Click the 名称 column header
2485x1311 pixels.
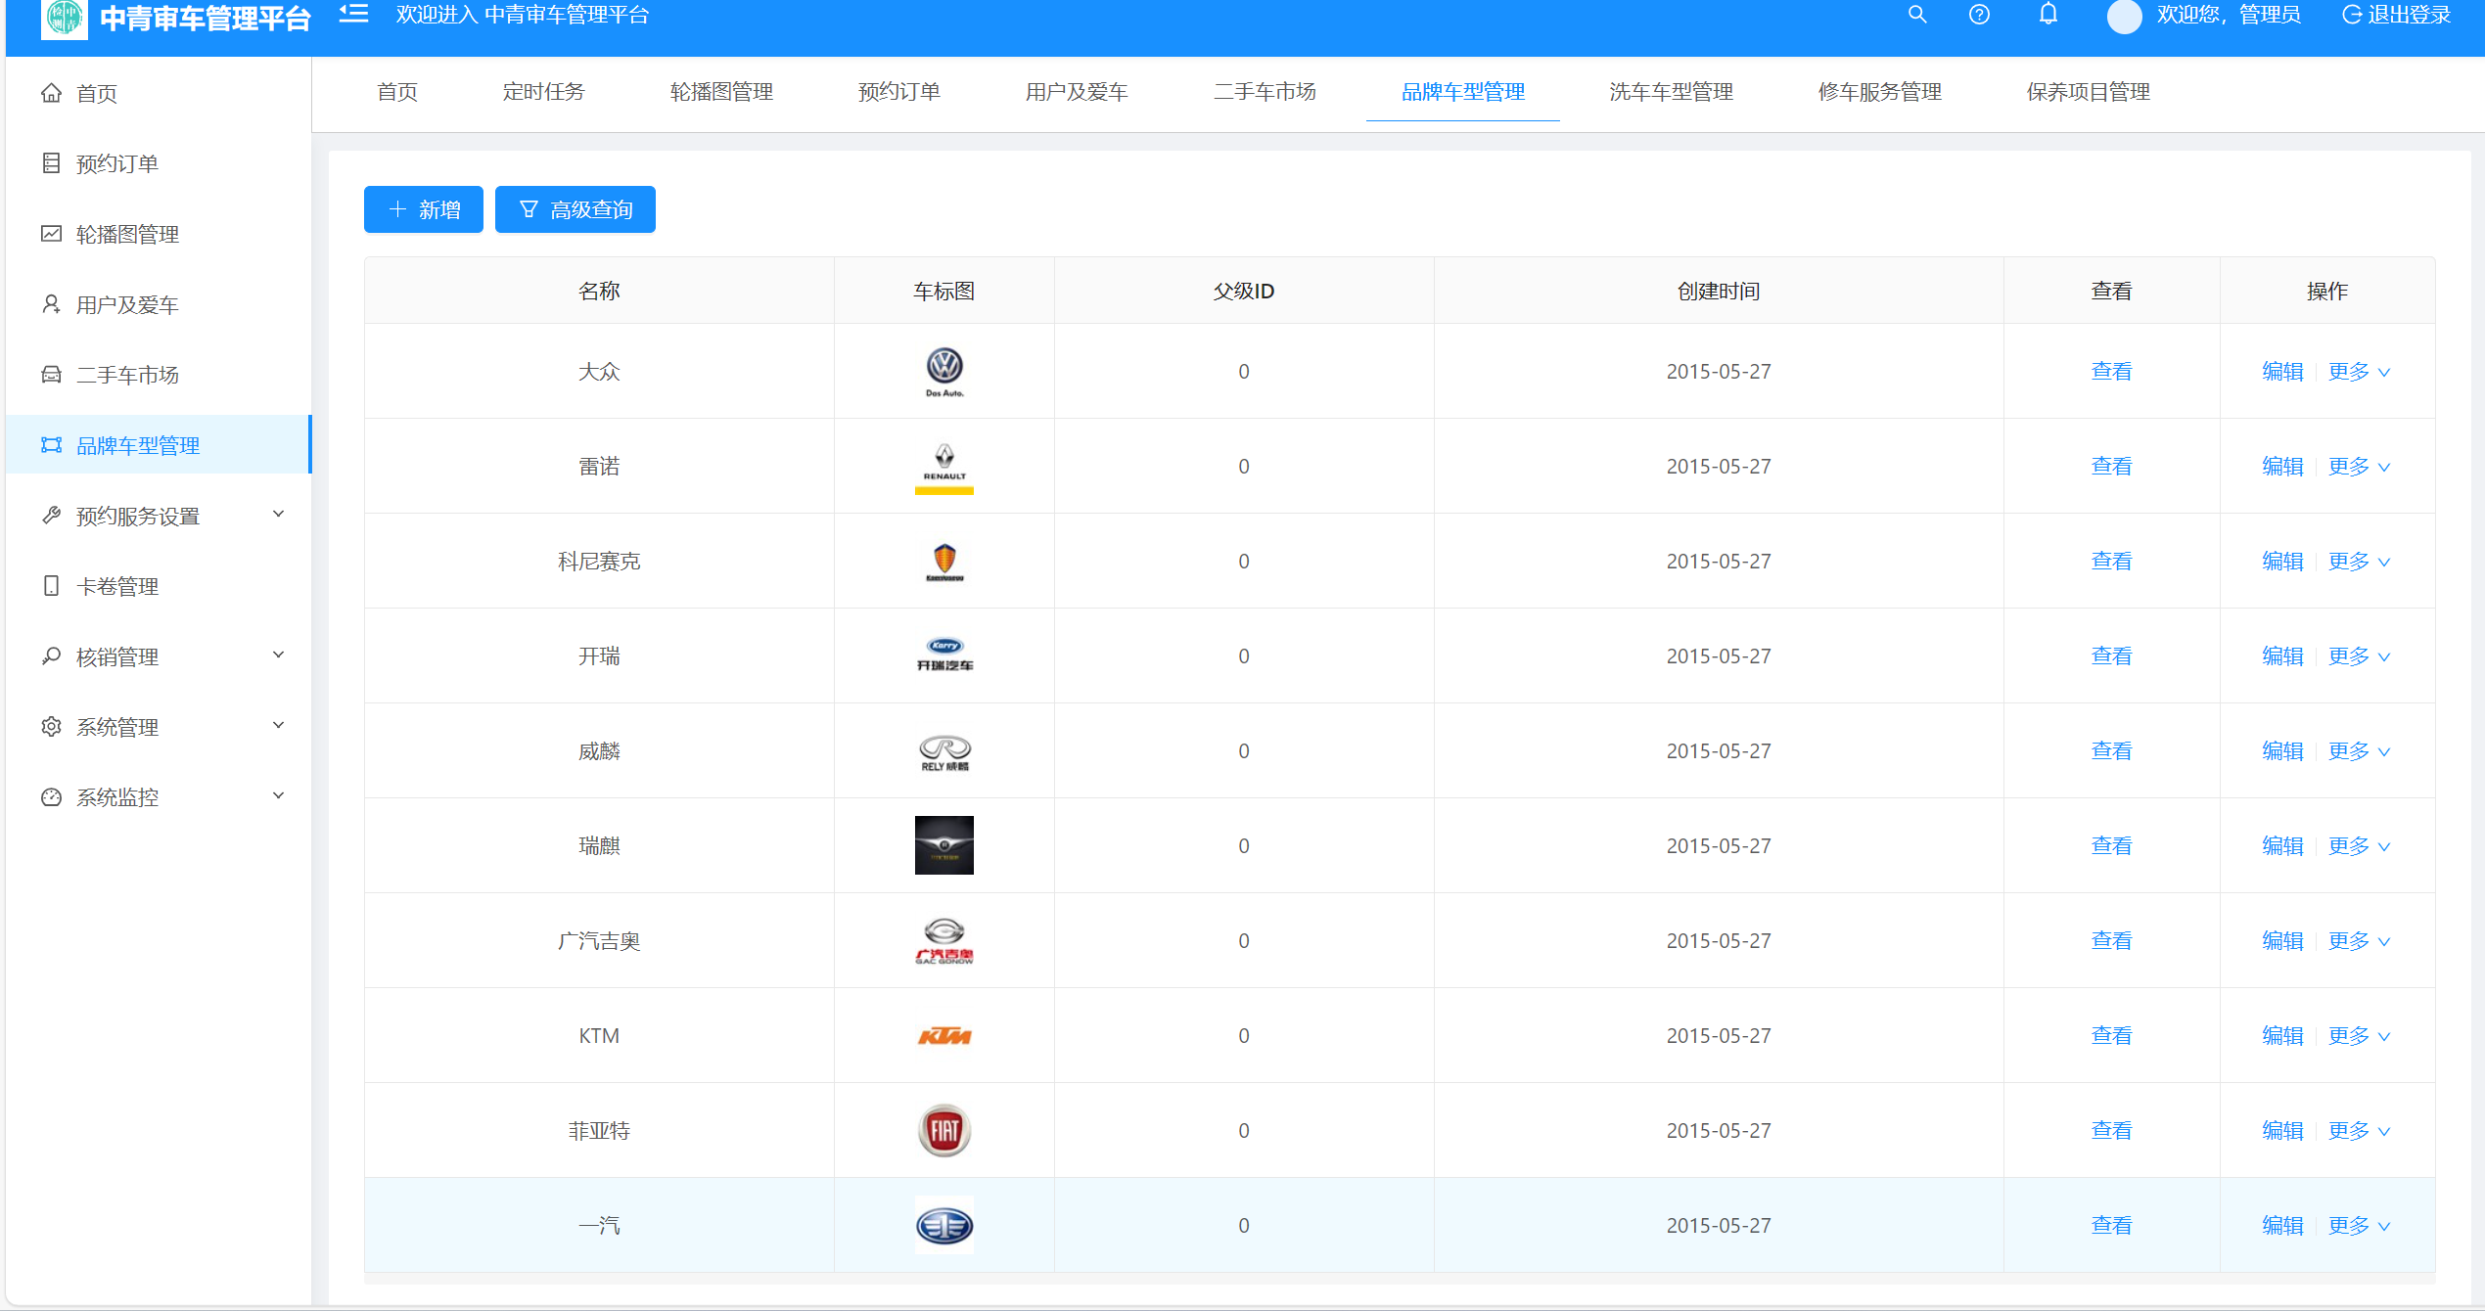point(599,291)
